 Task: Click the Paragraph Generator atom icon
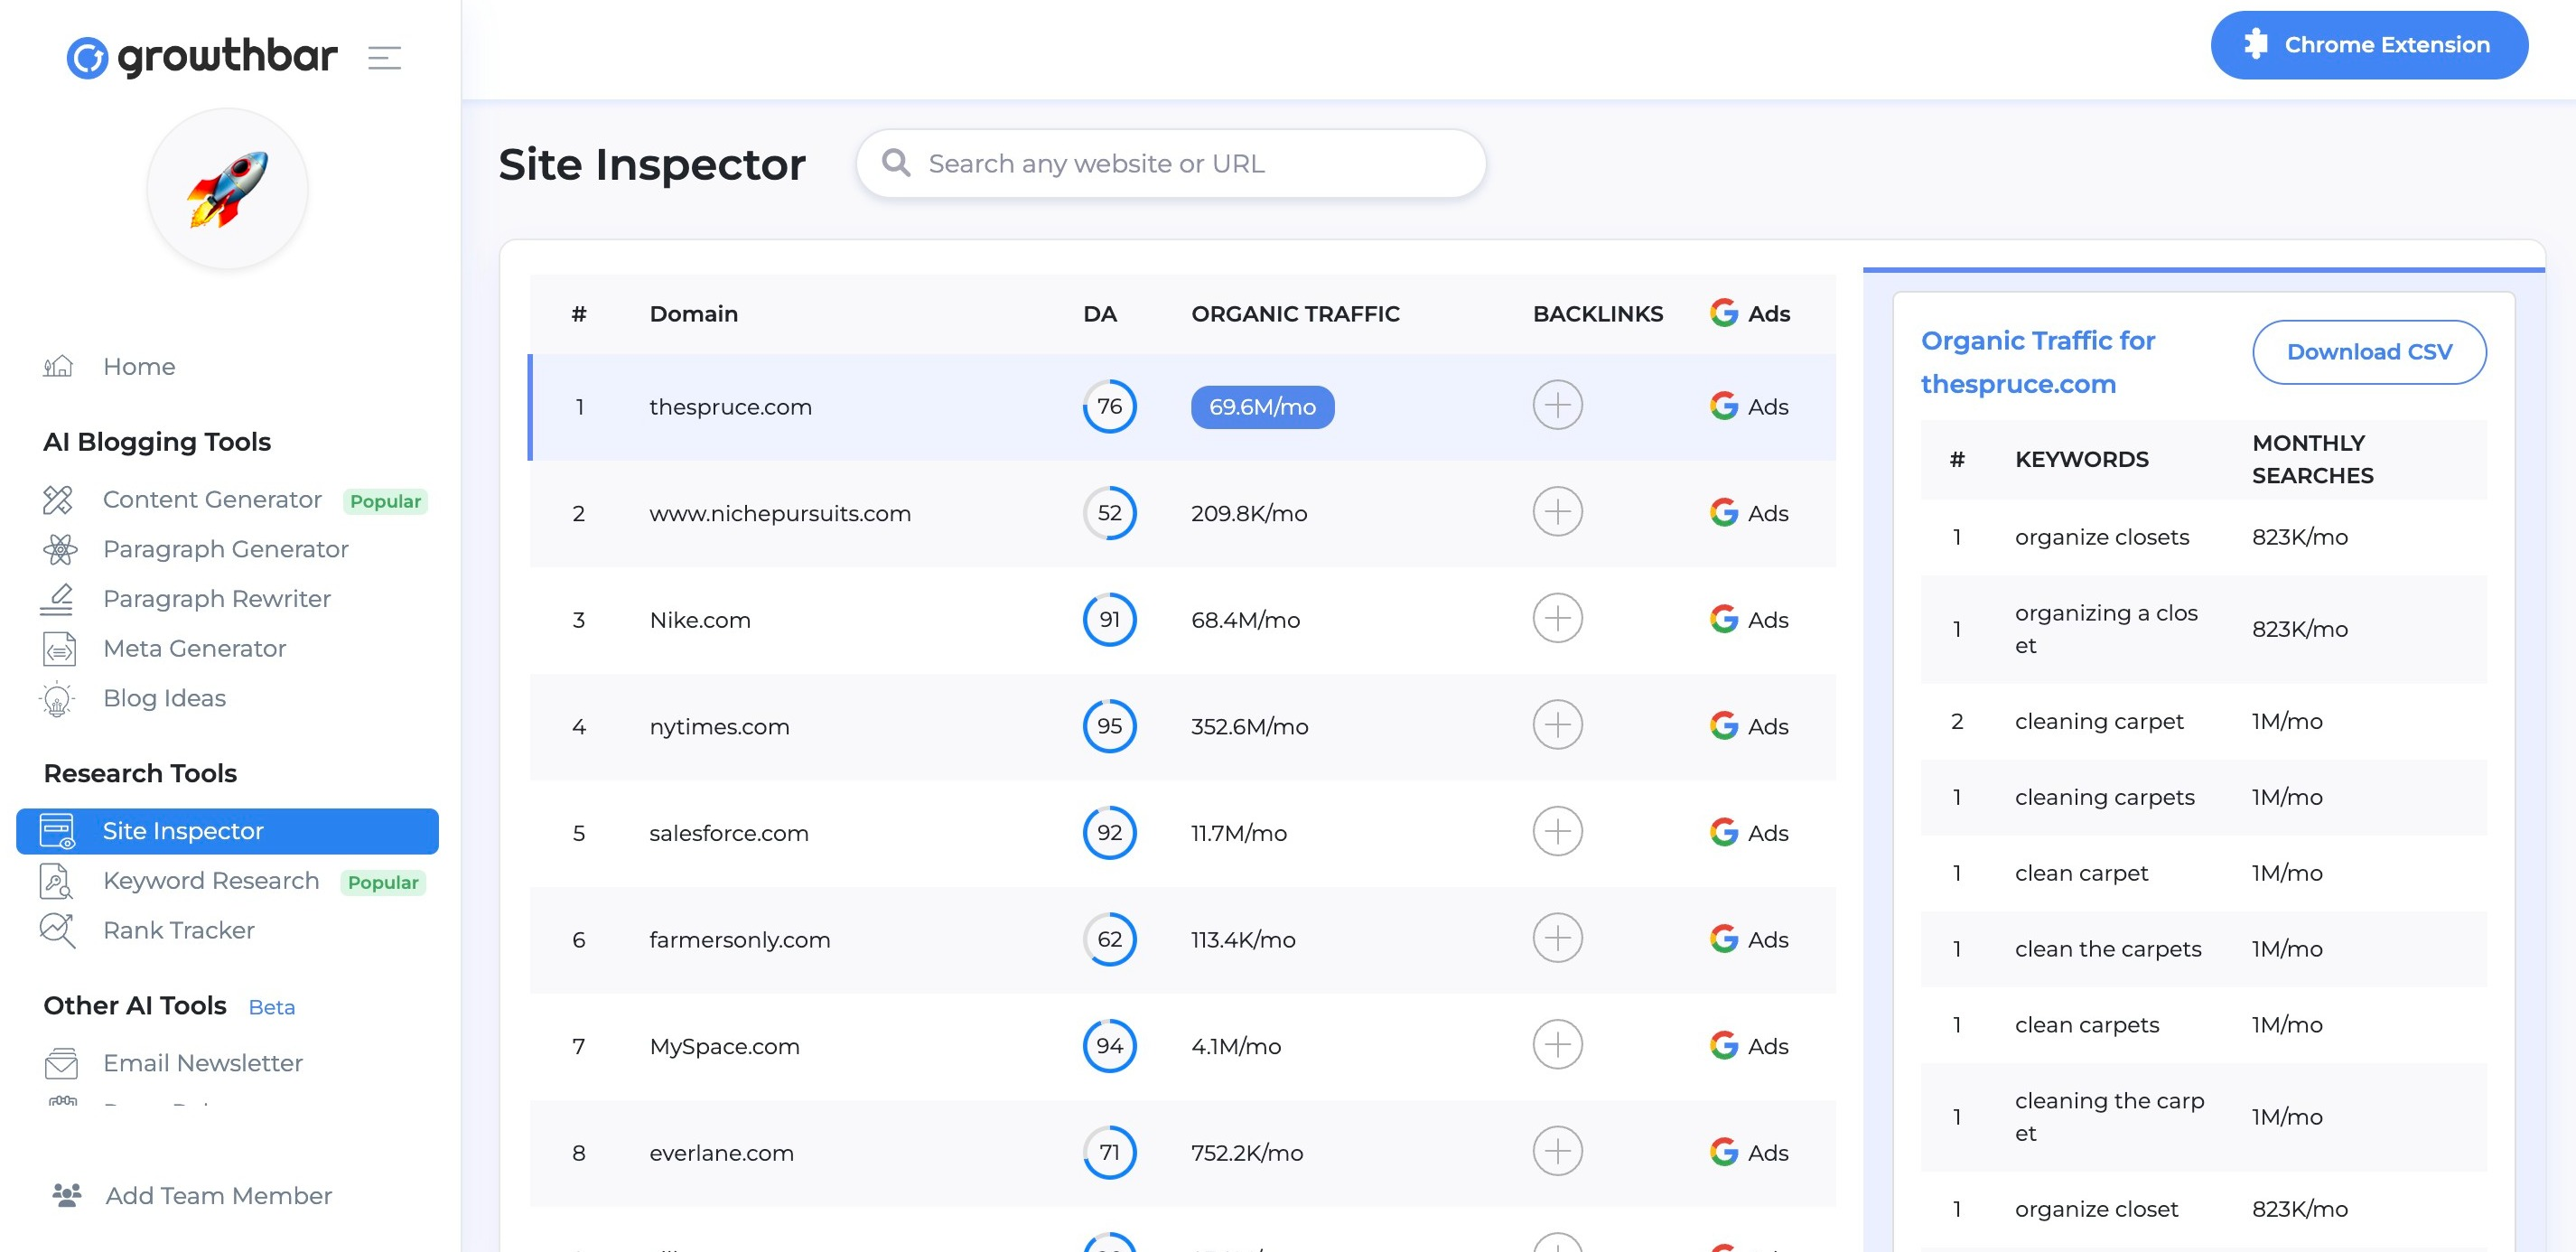(x=59, y=549)
